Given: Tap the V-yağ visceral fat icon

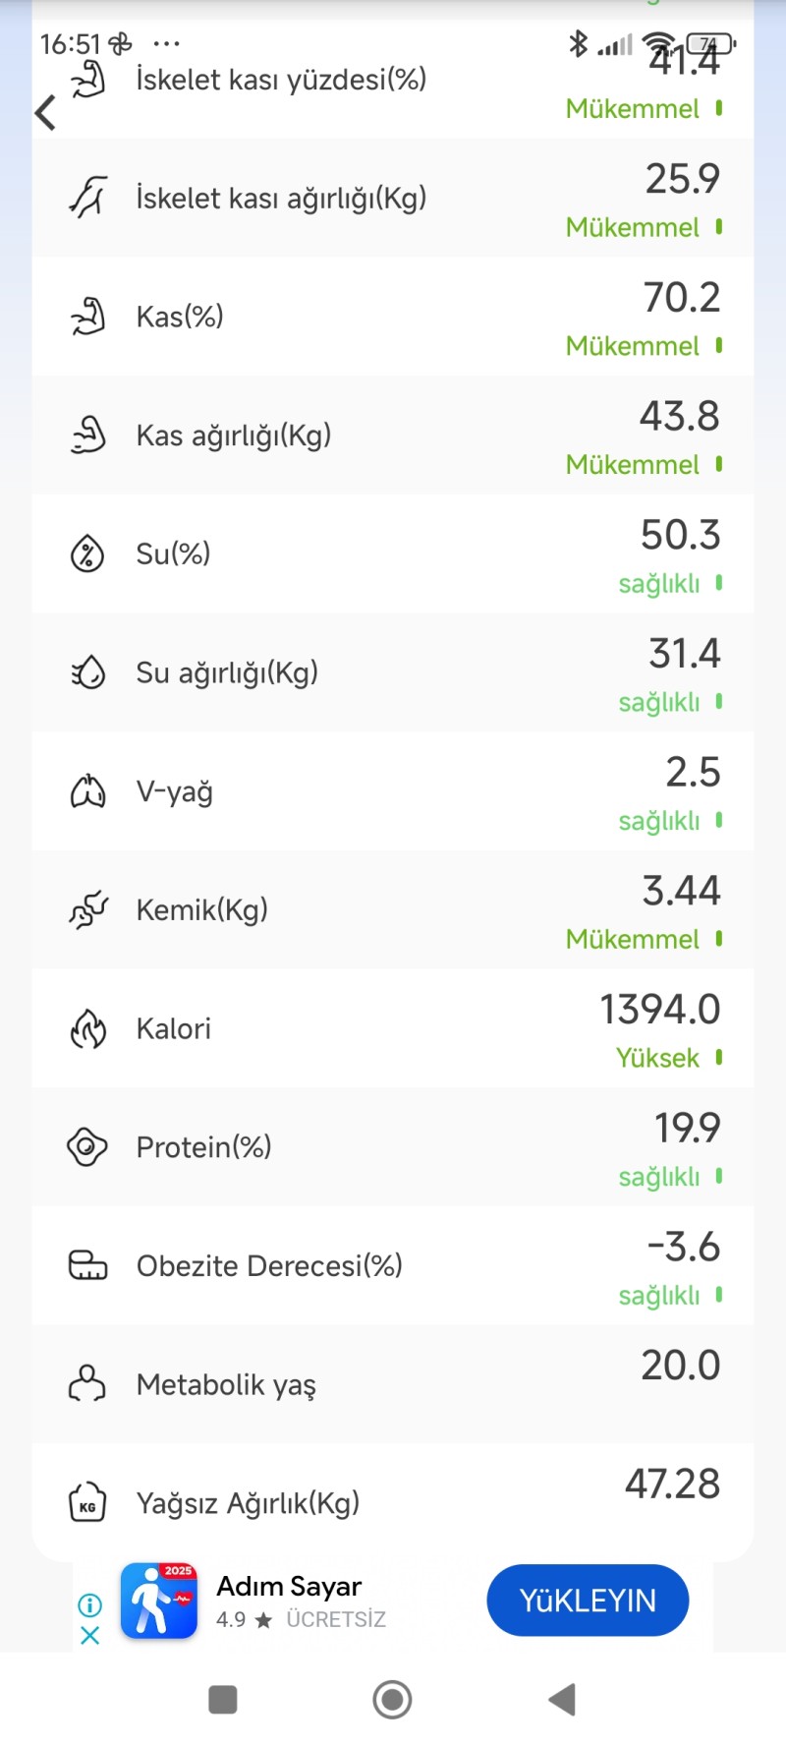Looking at the screenshot, I should (x=87, y=790).
